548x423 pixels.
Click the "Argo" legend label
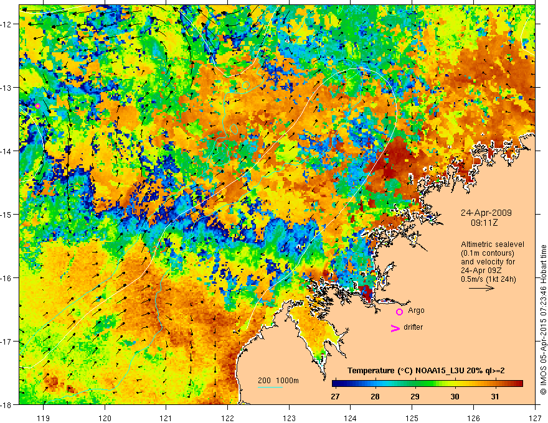pyautogui.click(x=416, y=310)
